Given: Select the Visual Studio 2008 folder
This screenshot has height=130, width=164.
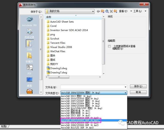Looking at the screenshot, I should coord(59,47).
